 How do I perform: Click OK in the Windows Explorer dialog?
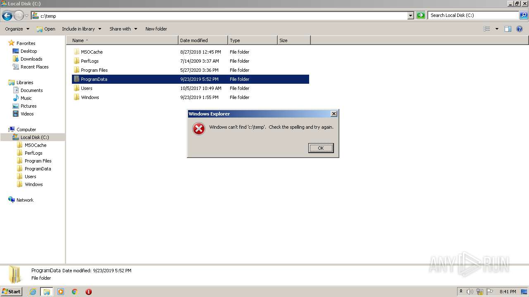click(x=321, y=148)
